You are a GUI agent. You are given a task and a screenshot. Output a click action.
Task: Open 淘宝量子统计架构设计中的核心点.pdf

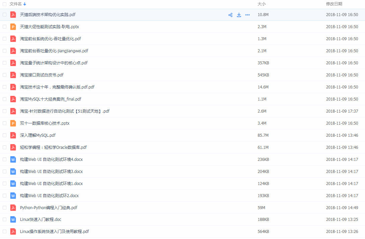click(x=54, y=63)
